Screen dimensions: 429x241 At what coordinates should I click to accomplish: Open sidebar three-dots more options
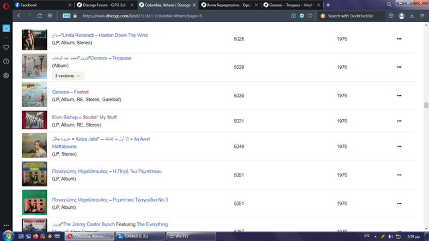pos(6,225)
